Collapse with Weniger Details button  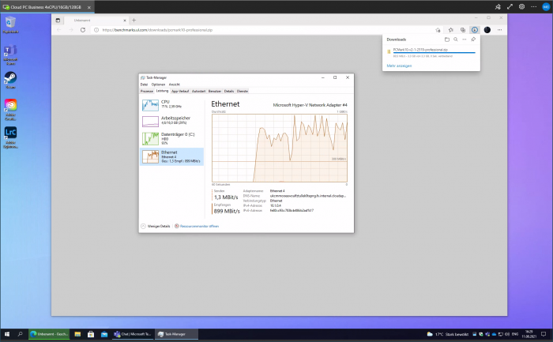[x=156, y=227]
